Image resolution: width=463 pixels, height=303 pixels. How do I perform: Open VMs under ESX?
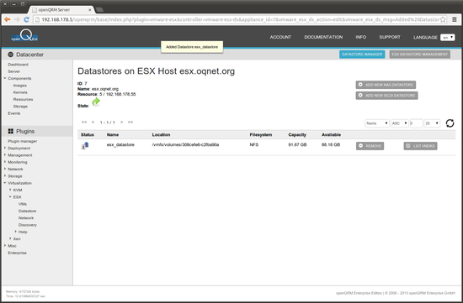[x=23, y=204]
